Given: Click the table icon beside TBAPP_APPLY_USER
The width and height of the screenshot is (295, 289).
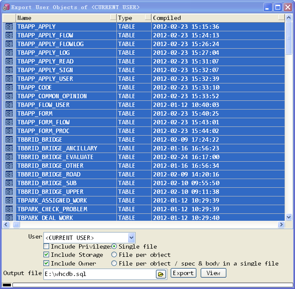Looking at the screenshot, I should coord(9,79).
